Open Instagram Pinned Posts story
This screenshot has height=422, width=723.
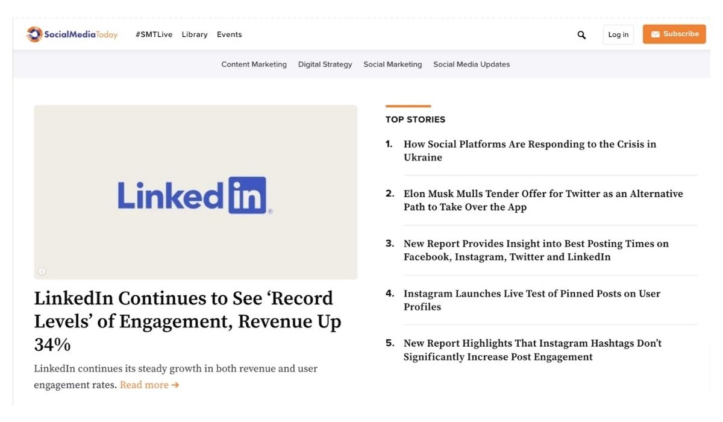tap(532, 300)
